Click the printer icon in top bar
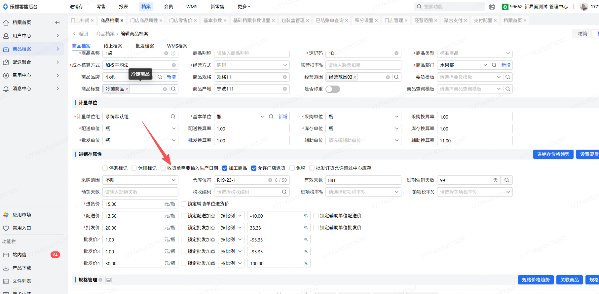Screen dimensions: 599x294 [x=492, y=7]
